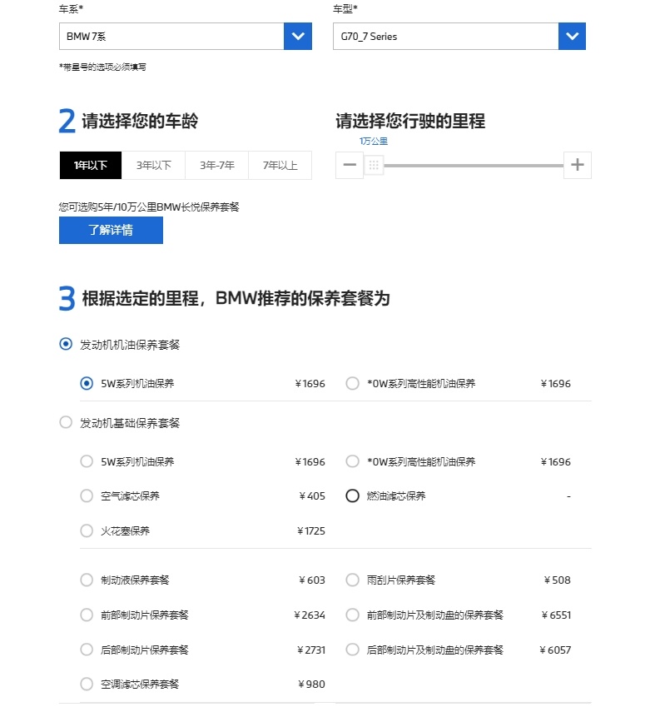Screen dimensions: 655x712
Task: Select the 1年以下 car age tab
Action: pos(91,165)
